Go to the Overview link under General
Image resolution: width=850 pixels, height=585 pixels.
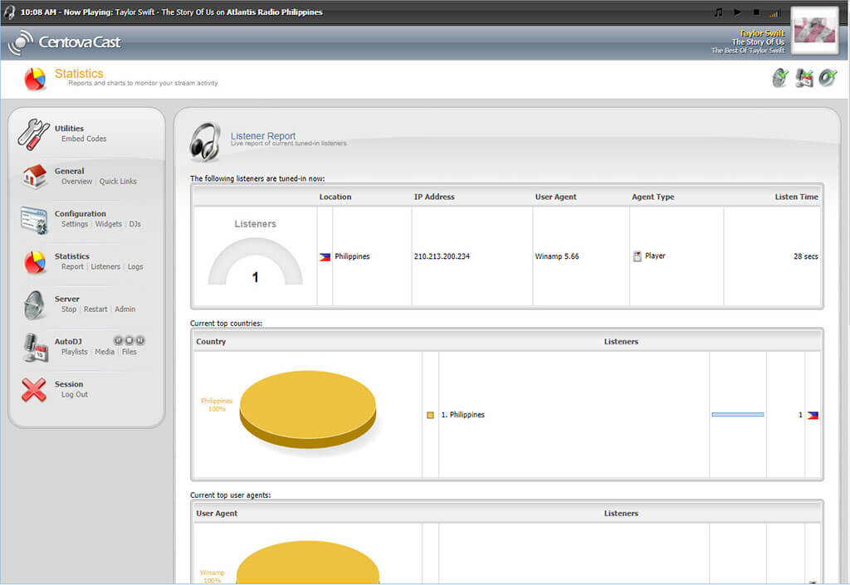pos(77,182)
